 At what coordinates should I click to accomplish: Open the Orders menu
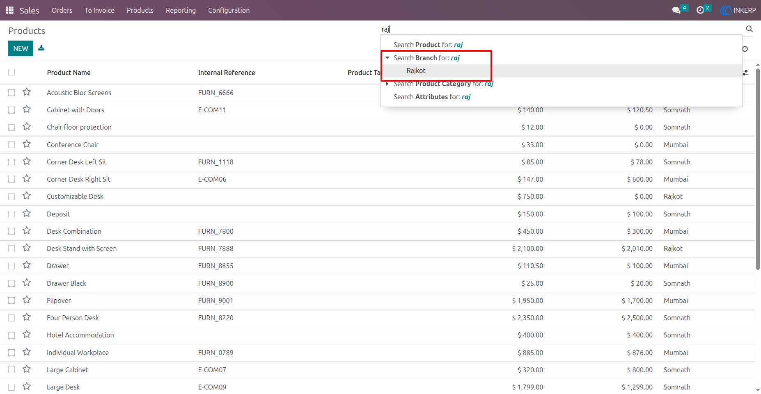click(62, 10)
